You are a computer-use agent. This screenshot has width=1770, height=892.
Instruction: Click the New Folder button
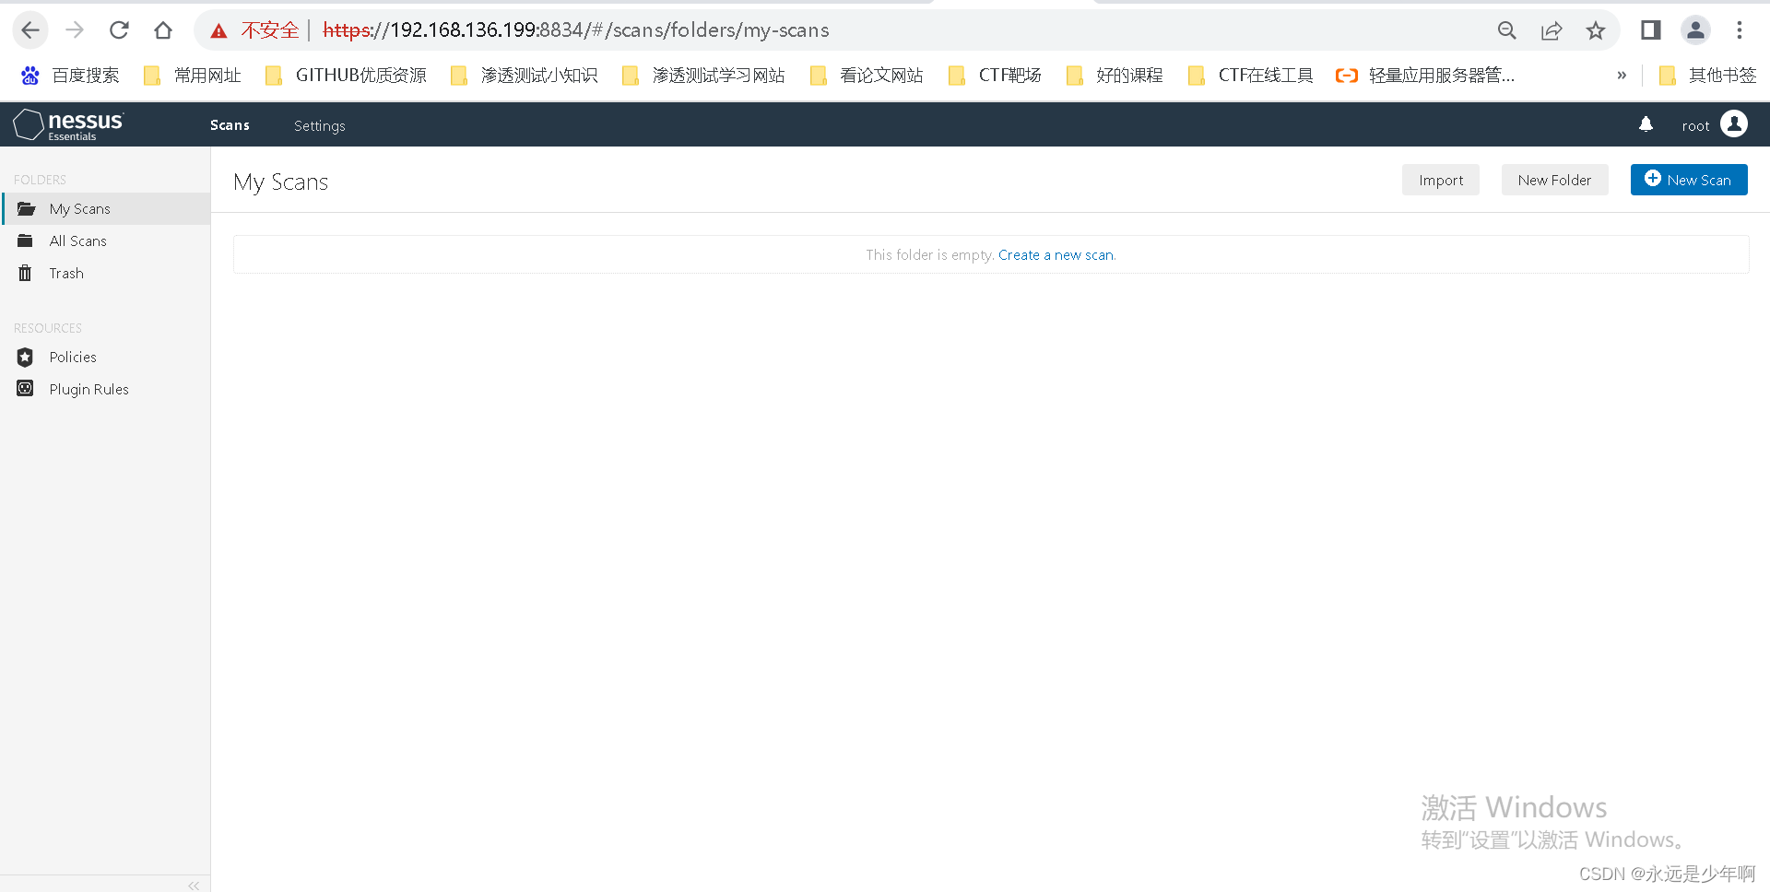pyautogui.click(x=1554, y=180)
